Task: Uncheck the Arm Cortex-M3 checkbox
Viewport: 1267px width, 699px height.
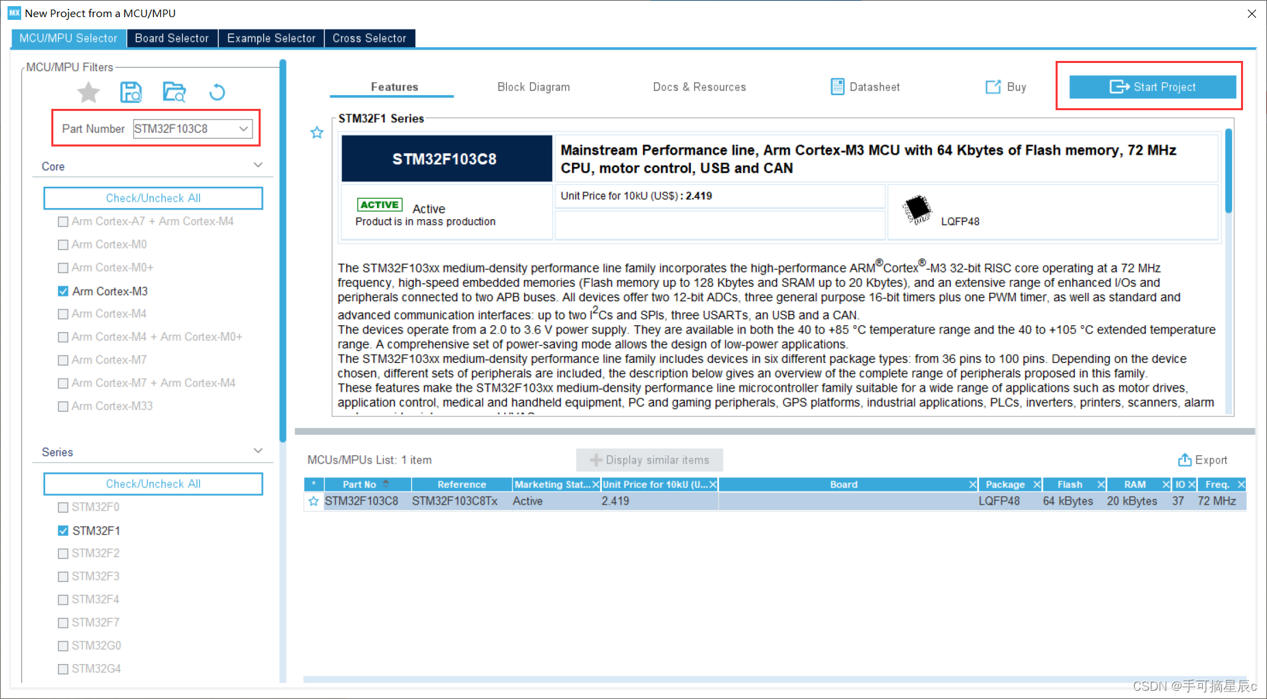Action: [x=63, y=291]
